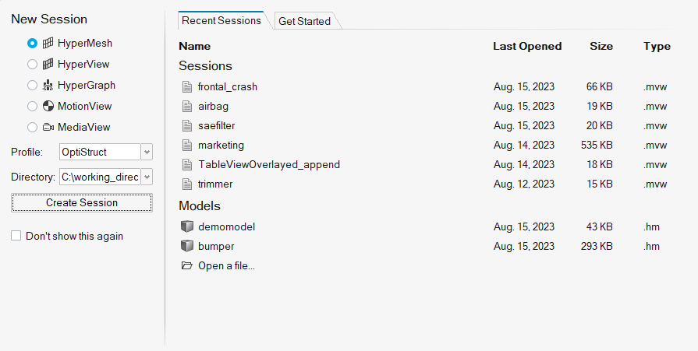The height and width of the screenshot is (351, 698).
Task: Select the HyperView radio button
Action: [x=32, y=64]
